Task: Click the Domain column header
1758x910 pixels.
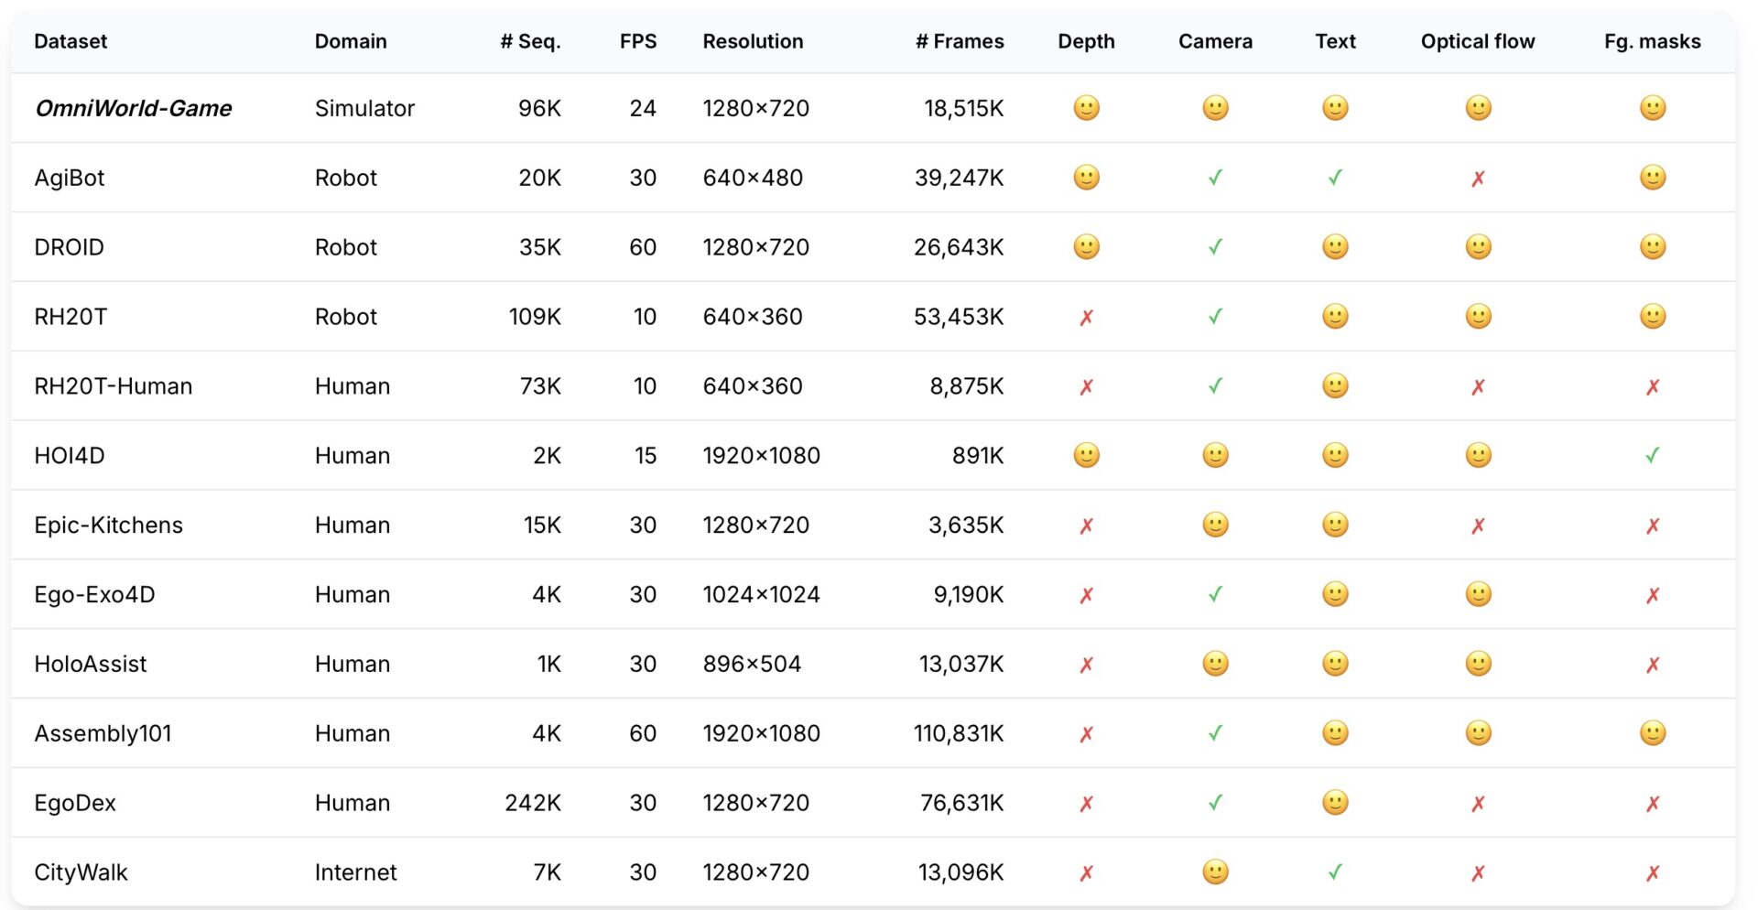Action: point(351,41)
